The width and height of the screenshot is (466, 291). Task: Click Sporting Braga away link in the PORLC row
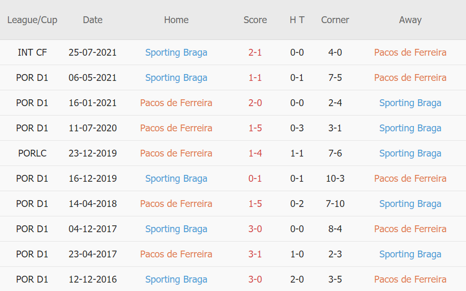point(410,153)
